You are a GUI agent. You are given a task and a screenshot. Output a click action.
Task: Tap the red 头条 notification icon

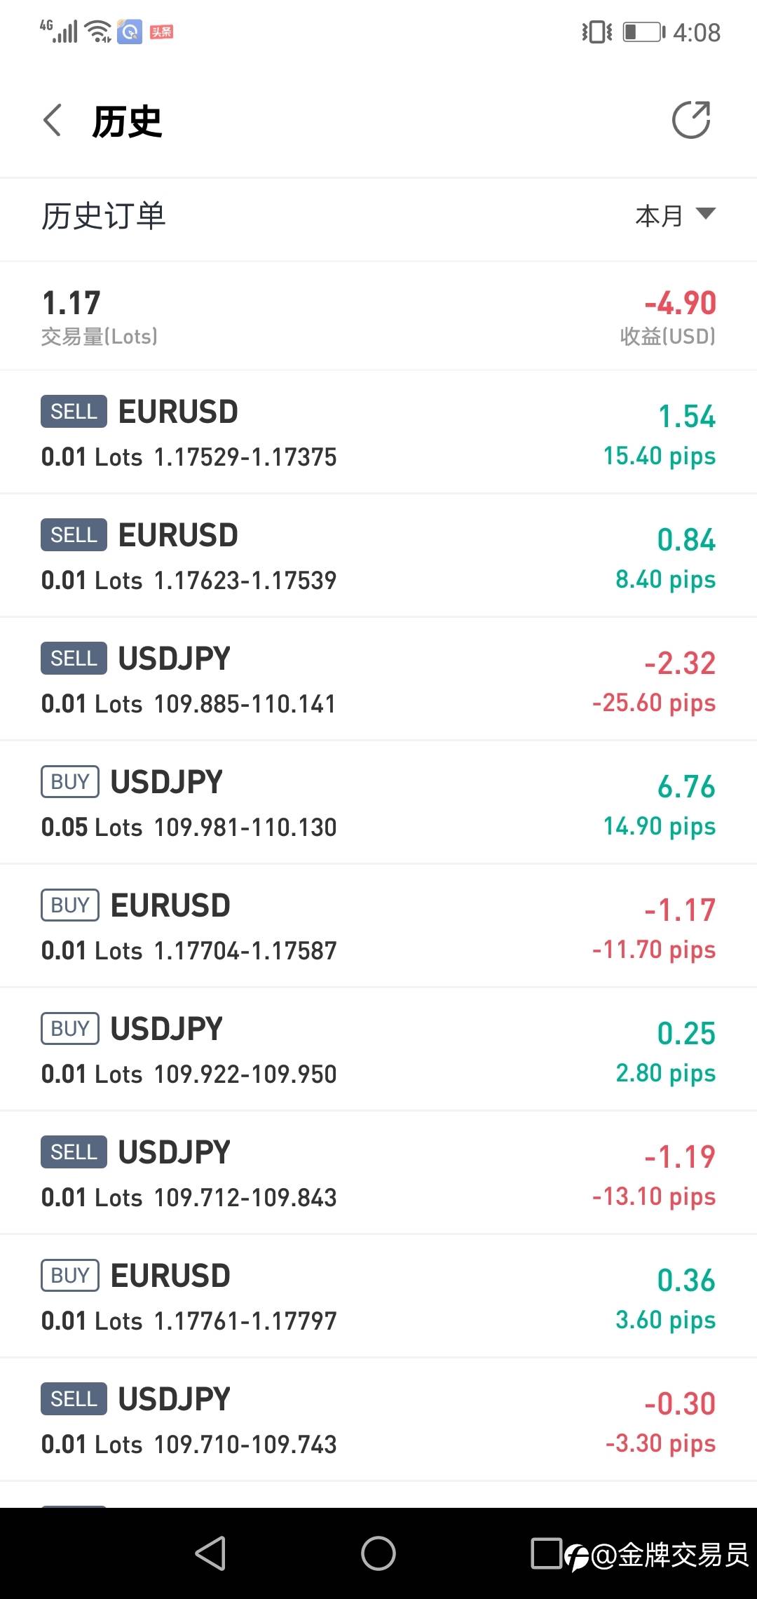161,32
